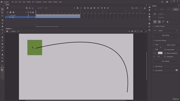Insert keyframe button in timeline

coord(78,8)
